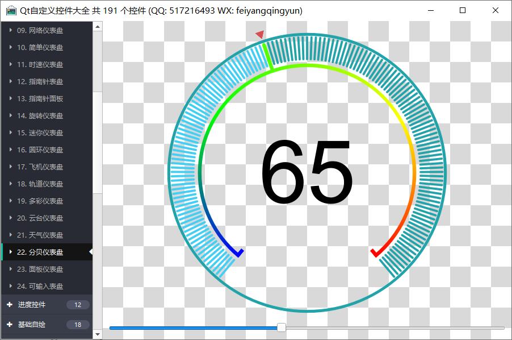Click the arrow icon before 09. 网络仪表盘
Screen dimensions: 512x340
11,30
